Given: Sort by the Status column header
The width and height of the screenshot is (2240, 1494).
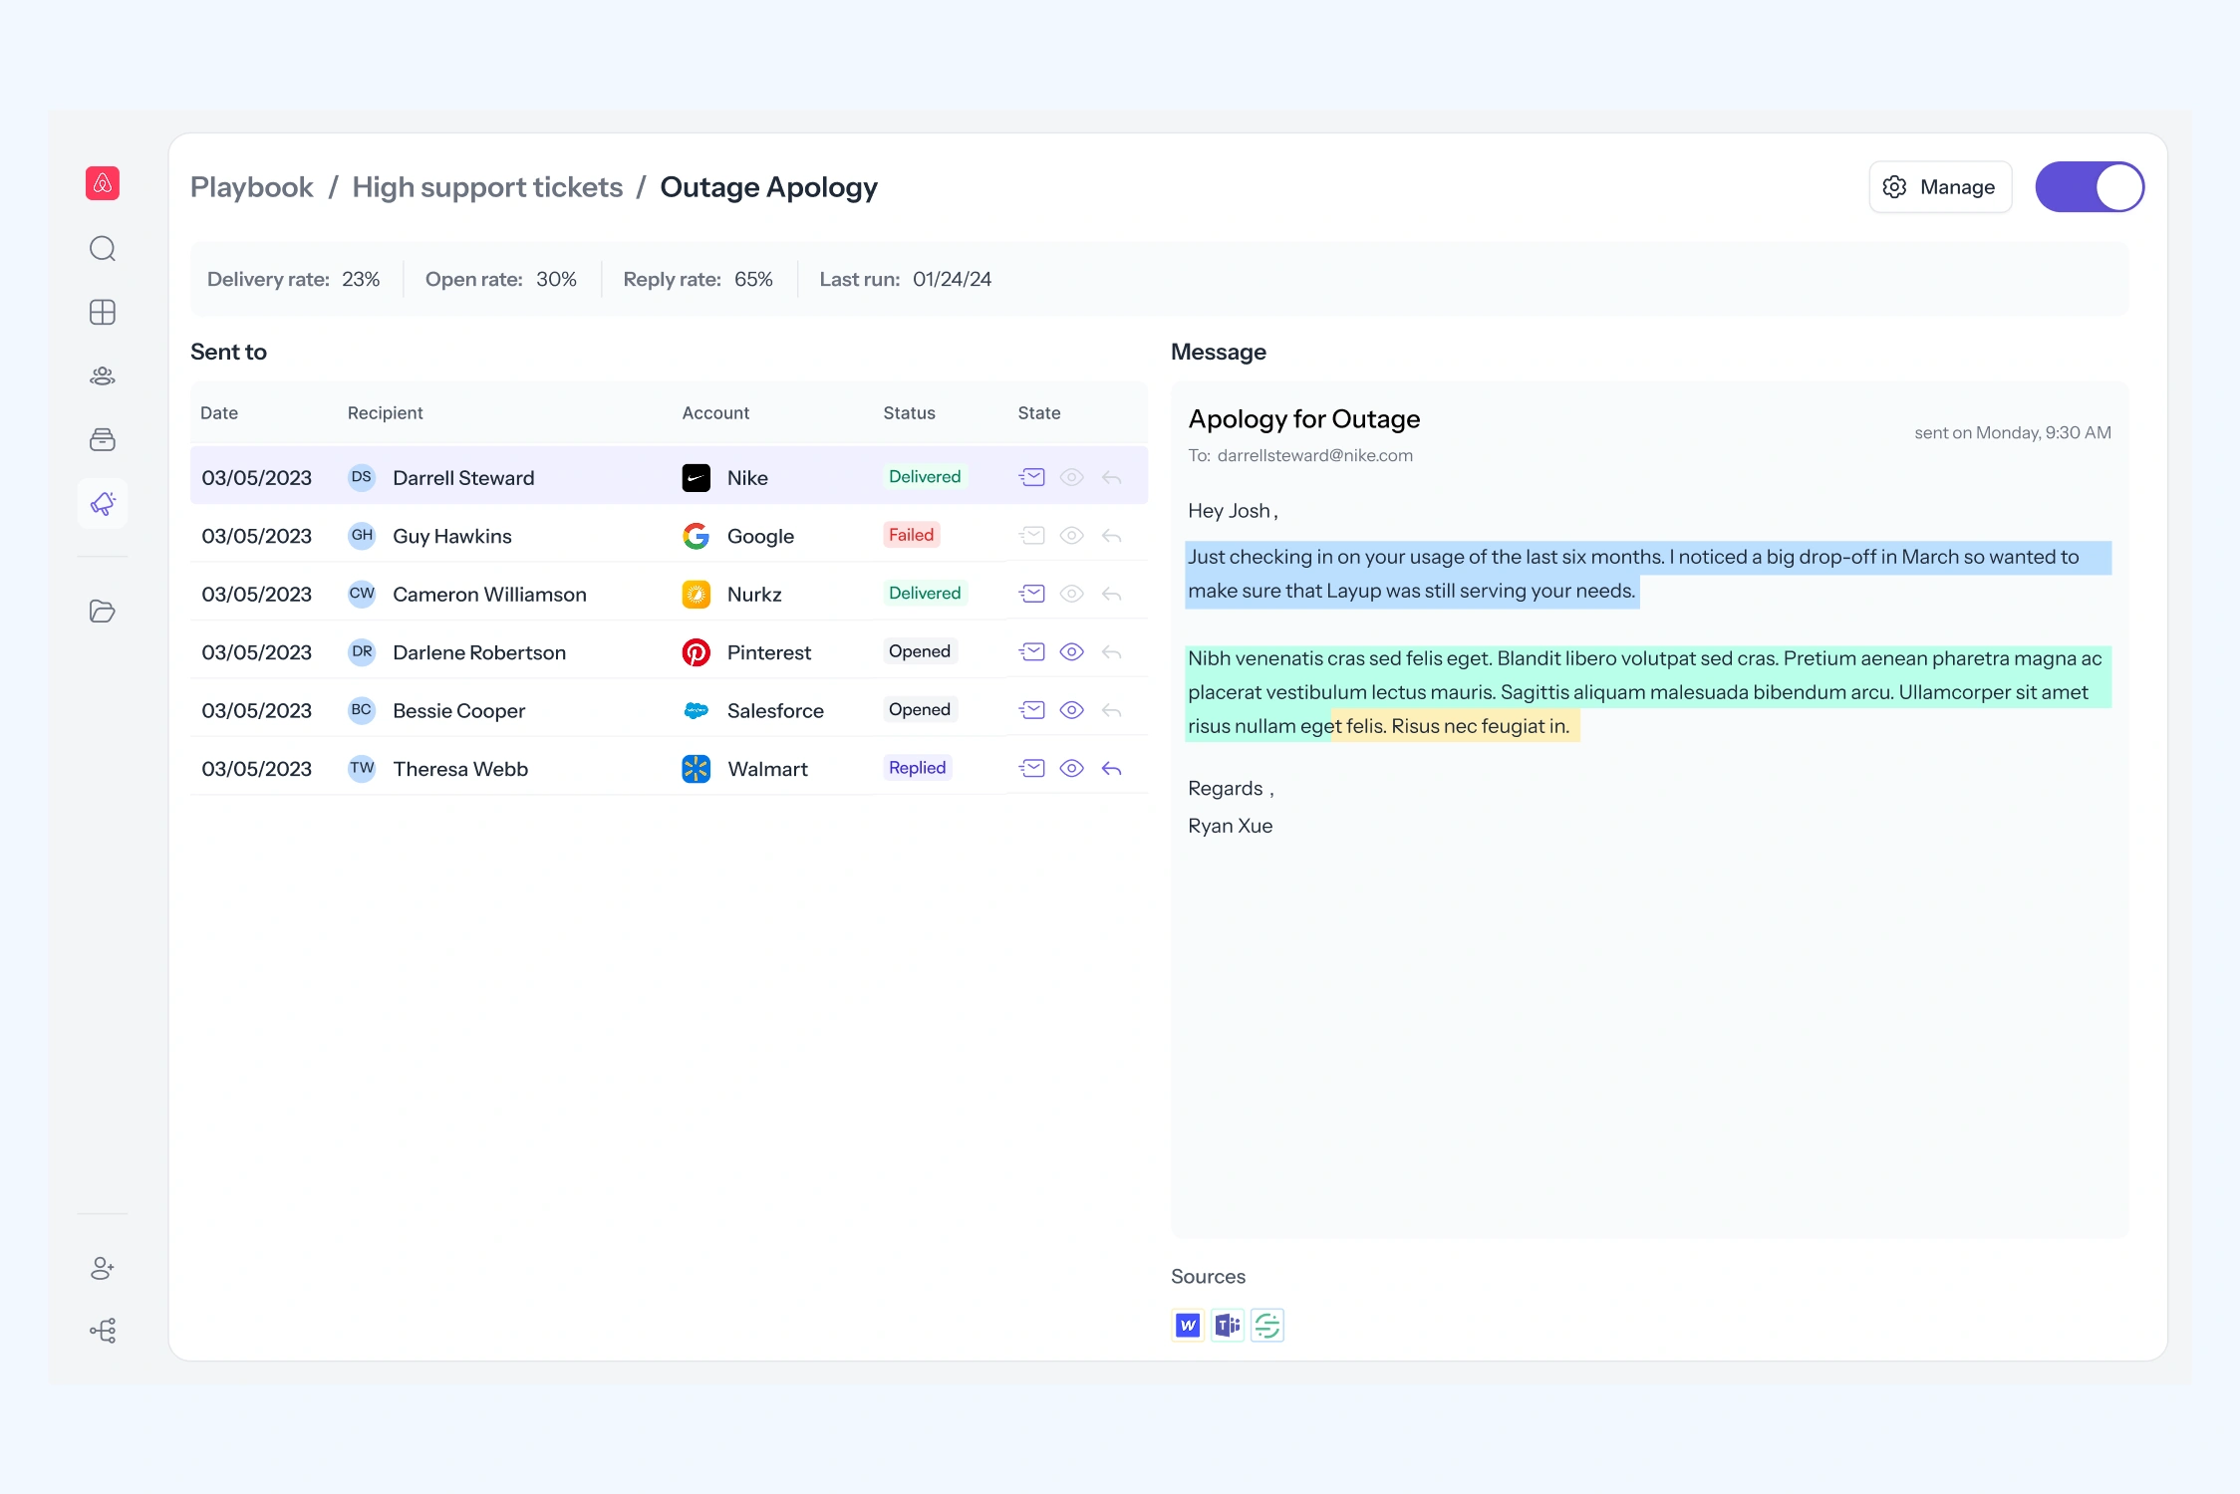Looking at the screenshot, I should (x=909, y=412).
